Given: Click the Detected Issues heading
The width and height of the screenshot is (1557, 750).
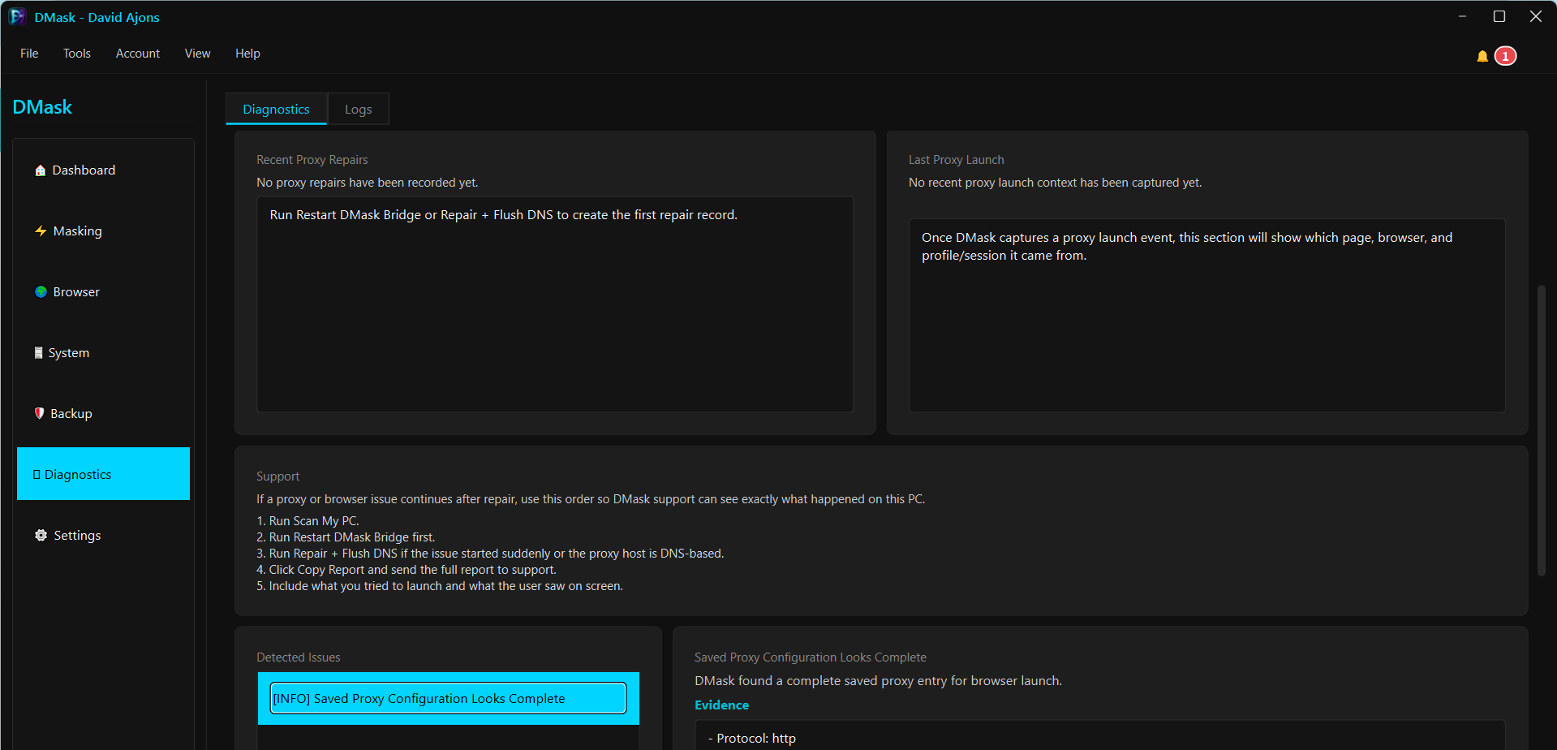Looking at the screenshot, I should click(299, 657).
